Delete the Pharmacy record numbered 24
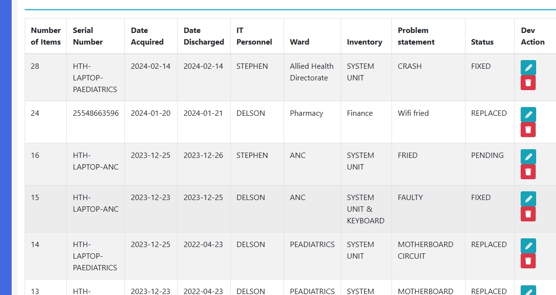The height and width of the screenshot is (295, 556). click(528, 129)
